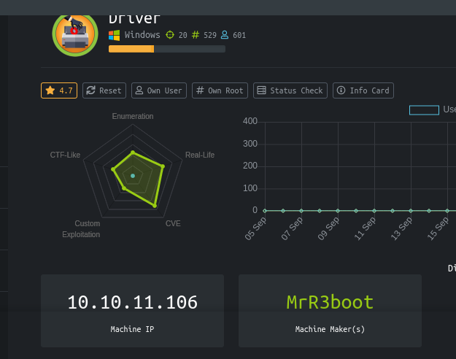Select the 05 Sep data point on graph
Screen dimensions: 456x359
pos(265,211)
